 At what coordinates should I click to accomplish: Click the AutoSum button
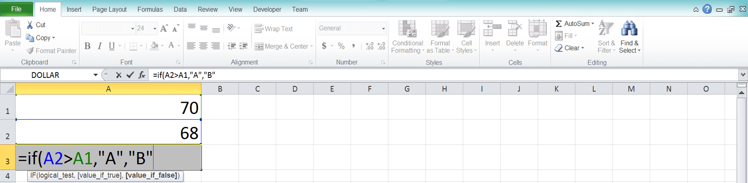pyautogui.click(x=572, y=24)
